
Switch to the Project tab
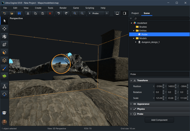[x=135, y=13]
